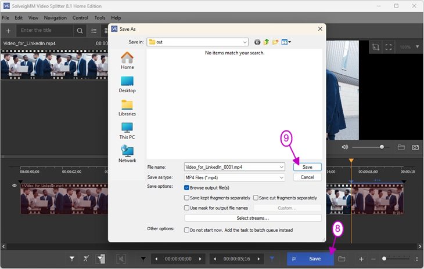Image resolution: width=424 pixels, height=269 pixels.
Task: Open the Help menu
Action: pyautogui.click(x=116, y=18)
